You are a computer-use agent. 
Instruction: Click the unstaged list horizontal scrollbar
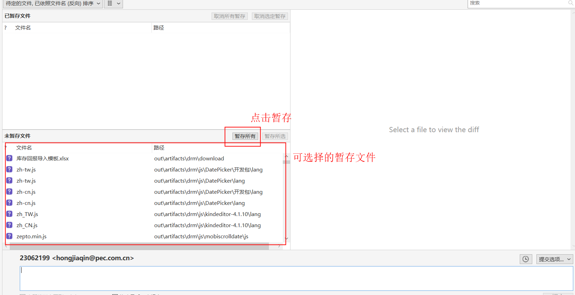(139, 246)
